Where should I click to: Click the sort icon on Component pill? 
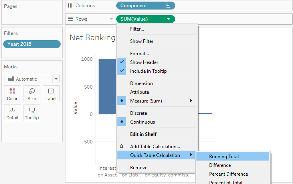tap(168, 6)
